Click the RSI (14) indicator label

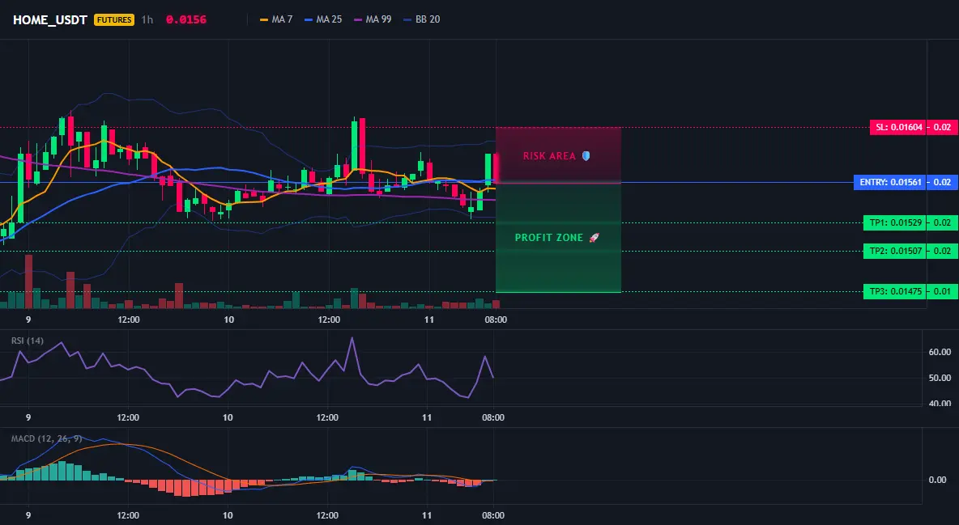coord(28,341)
